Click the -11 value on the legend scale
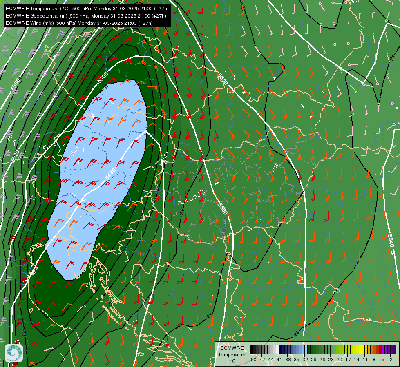This screenshot has width=400, height=367. (365, 360)
